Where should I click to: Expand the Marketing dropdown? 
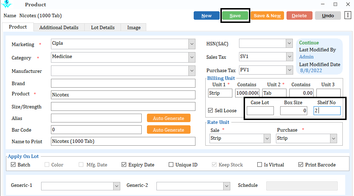(192, 44)
